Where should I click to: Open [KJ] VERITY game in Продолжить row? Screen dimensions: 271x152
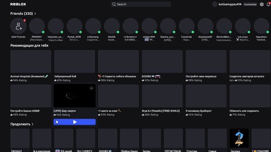86,138
